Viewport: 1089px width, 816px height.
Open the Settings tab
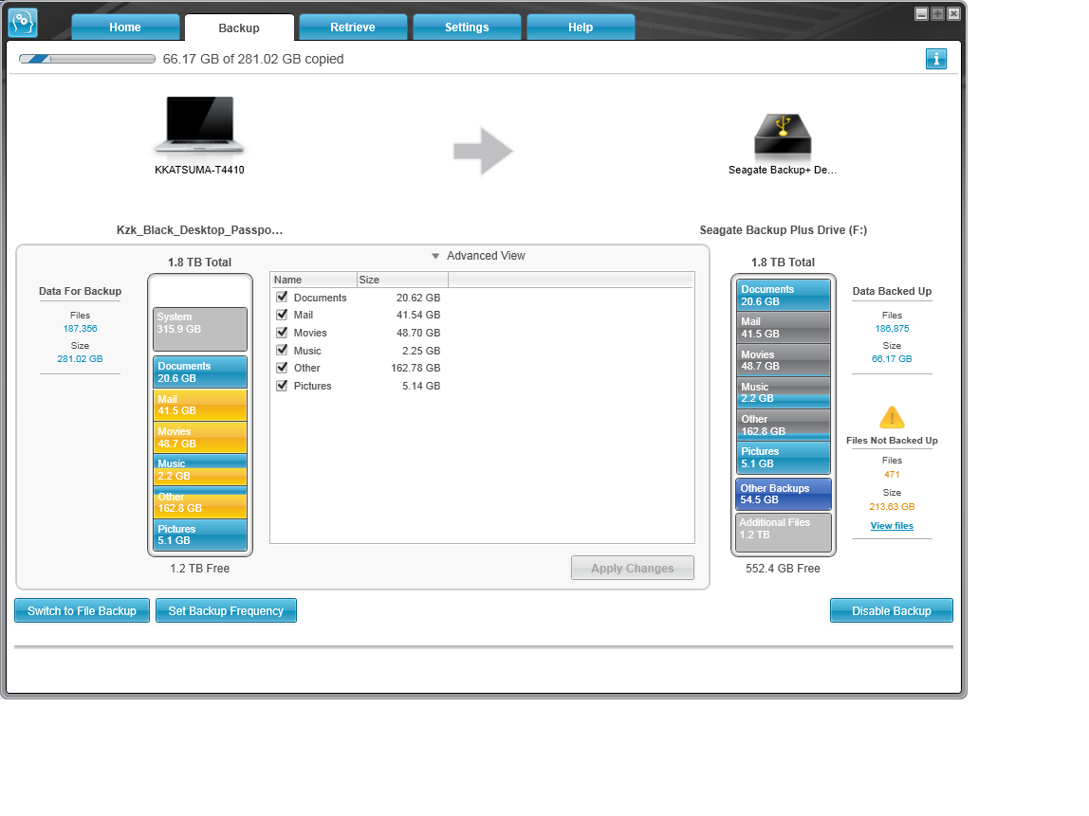[x=467, y=27]
